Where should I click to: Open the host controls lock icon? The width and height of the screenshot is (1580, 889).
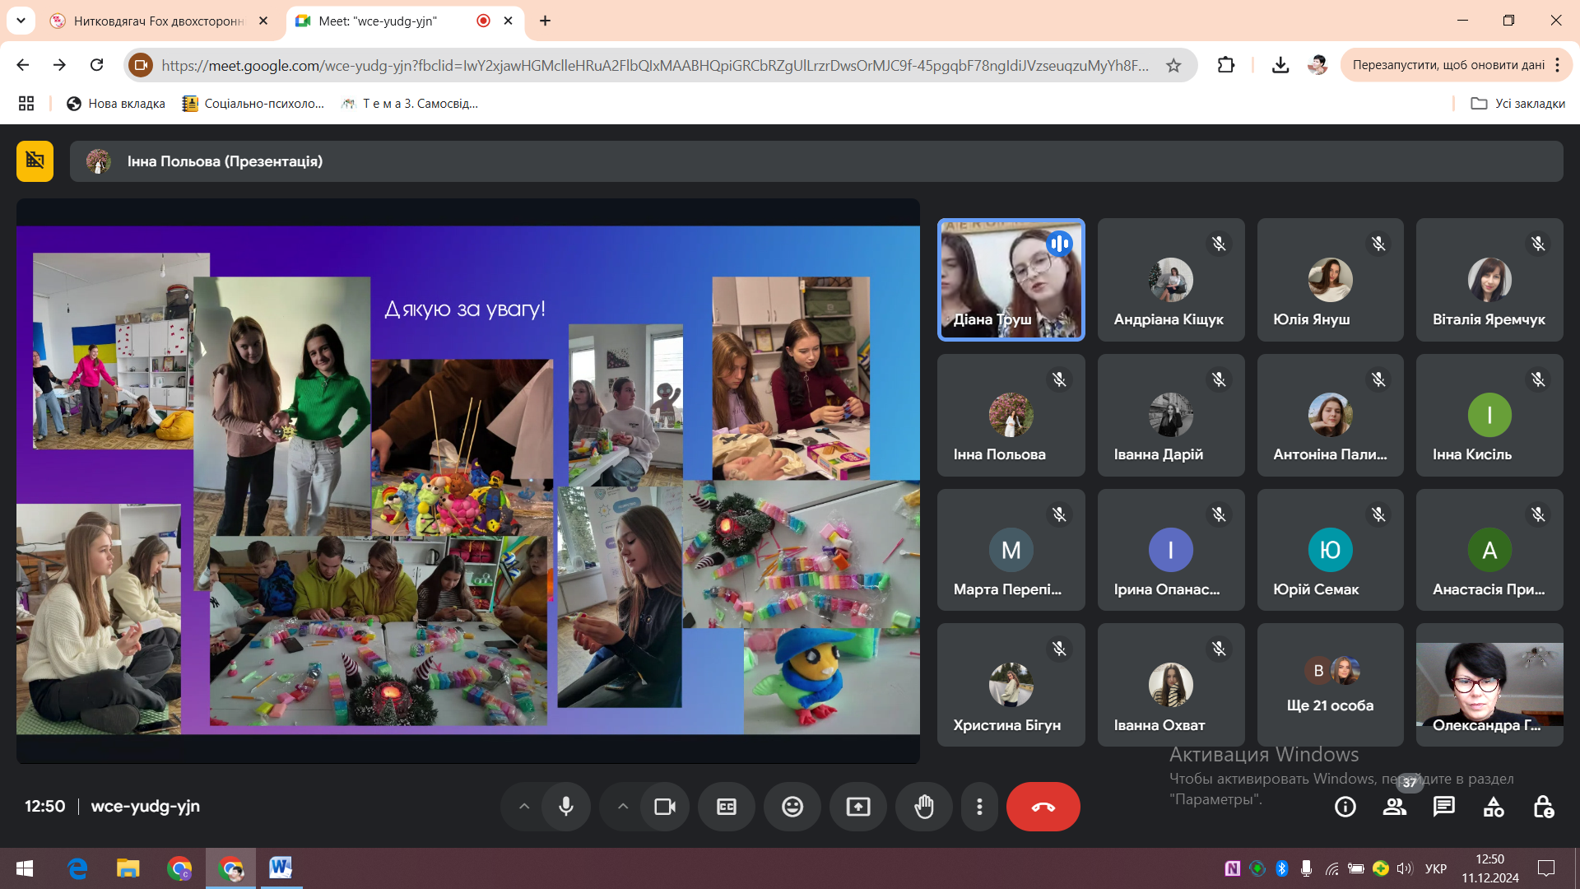1543,807
